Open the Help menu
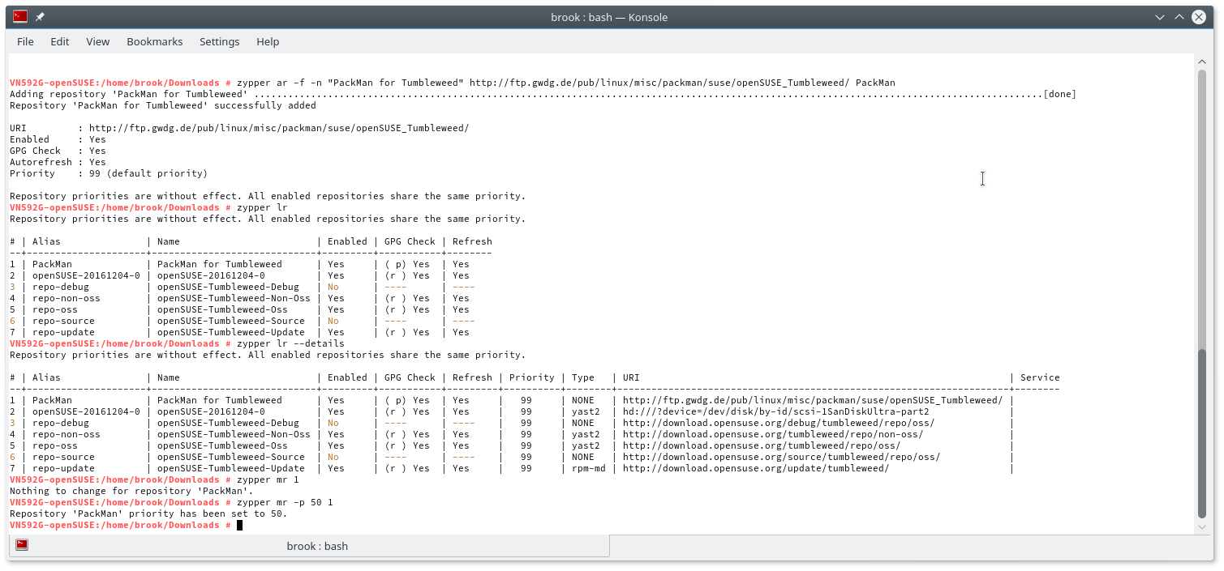1224x571 pixels. (x=268, y=41)
